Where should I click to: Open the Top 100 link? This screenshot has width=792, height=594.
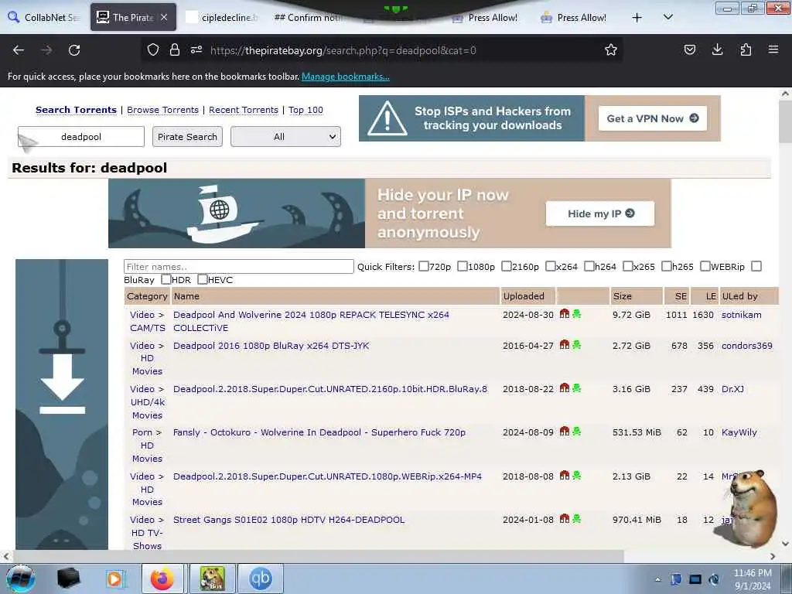[306, 110]
